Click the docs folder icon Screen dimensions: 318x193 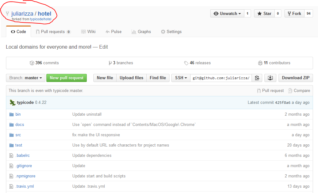[x=12, y=125]
